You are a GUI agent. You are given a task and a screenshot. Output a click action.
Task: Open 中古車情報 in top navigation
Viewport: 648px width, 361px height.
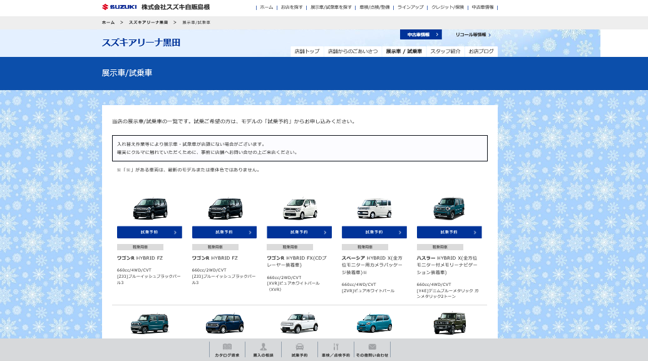pos(483,7)
